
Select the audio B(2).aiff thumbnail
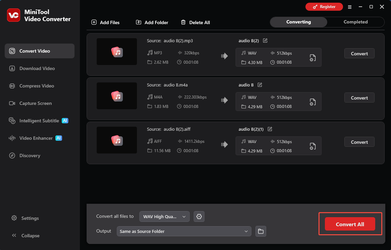[x=117, y=140]
